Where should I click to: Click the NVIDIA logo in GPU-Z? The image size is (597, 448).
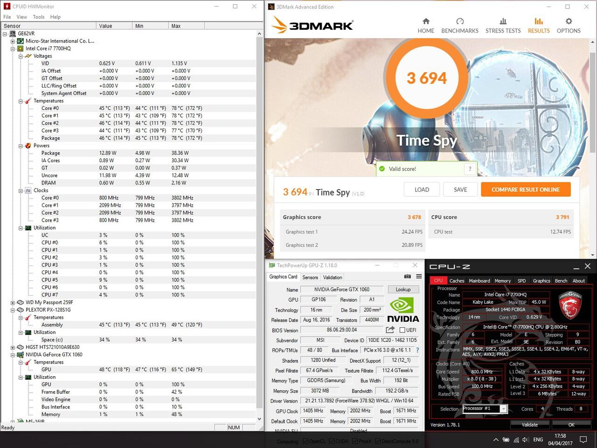coord(403,310)
